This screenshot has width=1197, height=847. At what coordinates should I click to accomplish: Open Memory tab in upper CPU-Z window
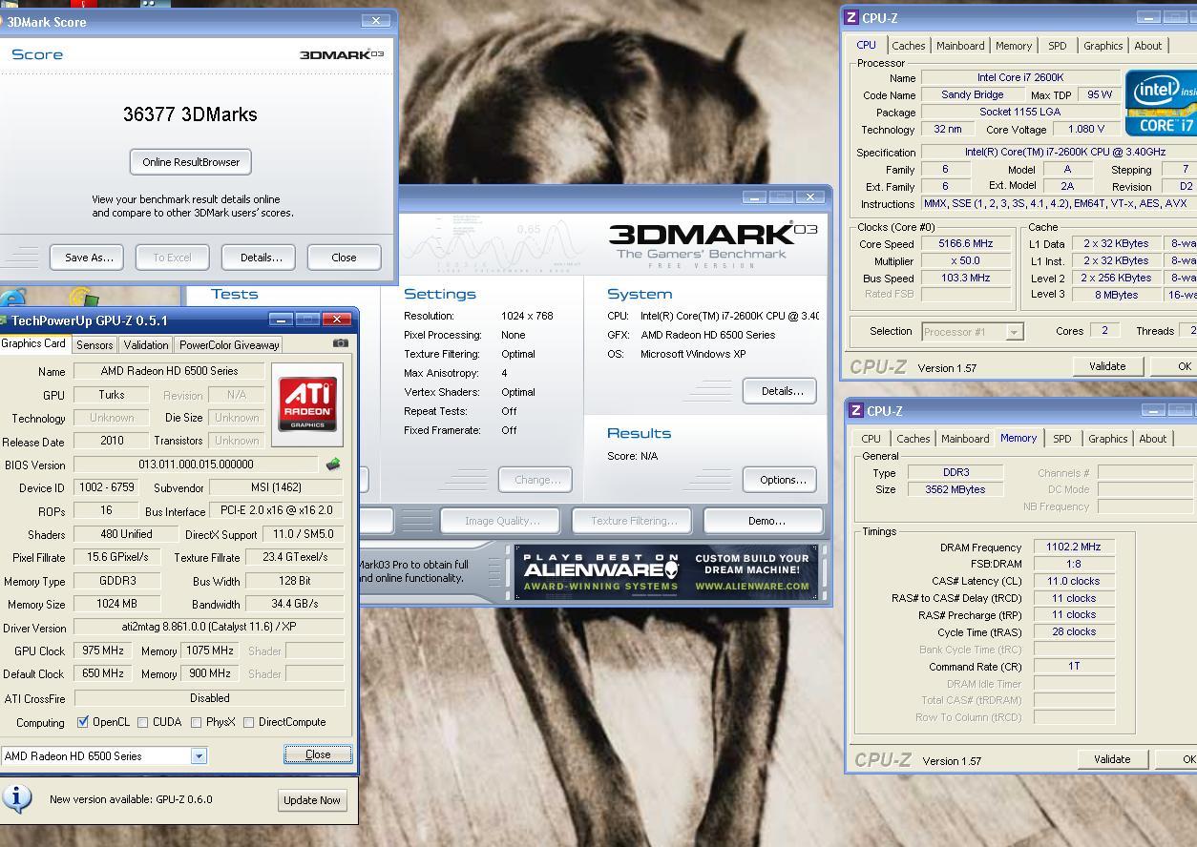(1014, 46)
